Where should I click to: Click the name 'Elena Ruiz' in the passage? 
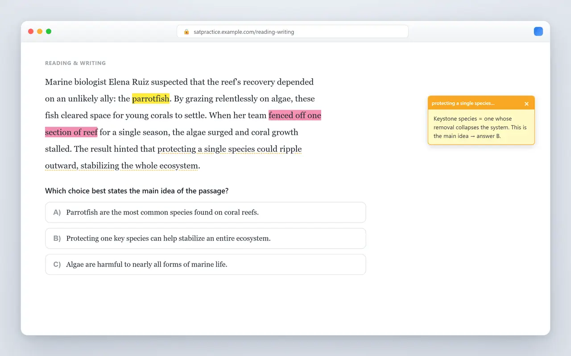coord(129,82)
